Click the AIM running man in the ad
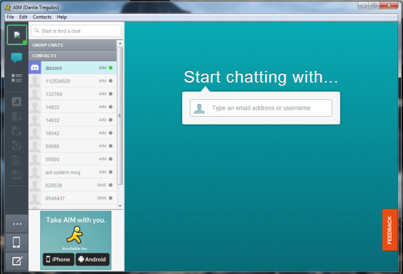403x274 pixels. click(75, 235)
